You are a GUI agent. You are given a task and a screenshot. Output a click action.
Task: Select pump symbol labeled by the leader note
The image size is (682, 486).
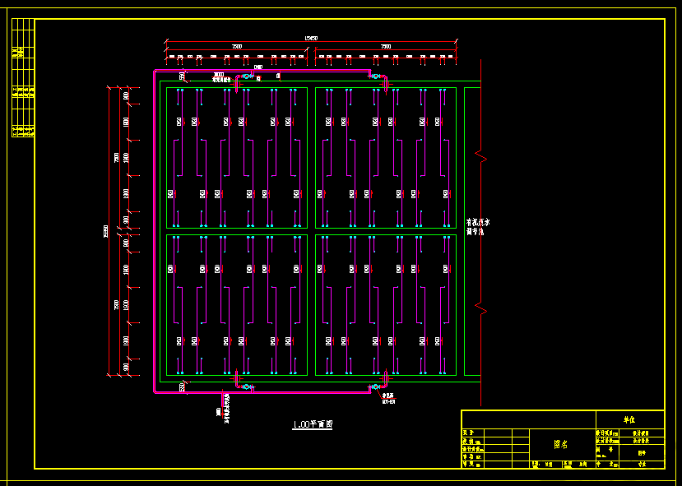point(375,386)
